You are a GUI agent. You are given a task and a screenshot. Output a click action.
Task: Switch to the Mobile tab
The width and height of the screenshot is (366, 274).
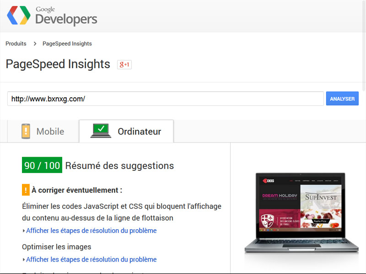pos(43,131)
